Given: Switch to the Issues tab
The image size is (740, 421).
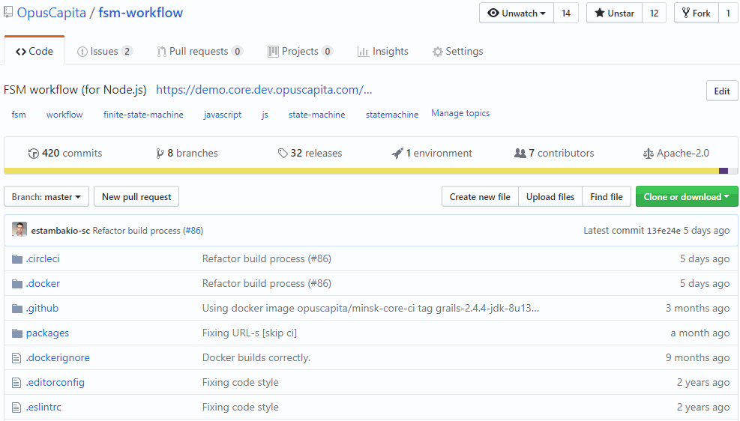Looking at the screenshot, I should [104, 52].
